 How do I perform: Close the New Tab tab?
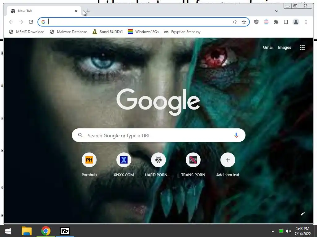tap(76, 11)
